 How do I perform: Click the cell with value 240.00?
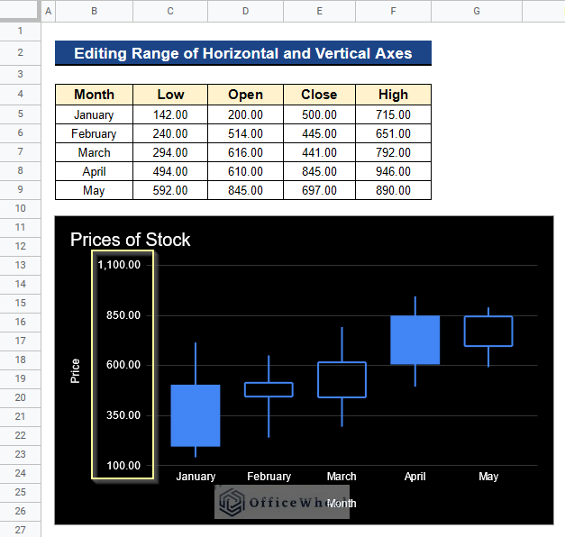coord(170,133)
